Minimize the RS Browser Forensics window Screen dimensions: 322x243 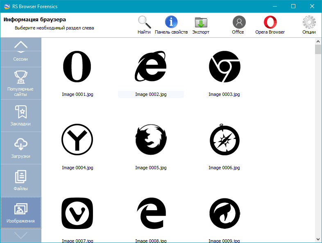click(x=275, y=7)
